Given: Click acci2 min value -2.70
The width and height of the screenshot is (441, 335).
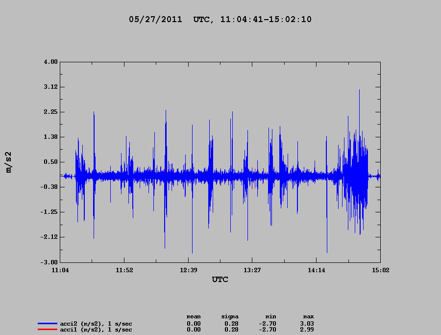Looking at the screenshot, I should point(268,324).
